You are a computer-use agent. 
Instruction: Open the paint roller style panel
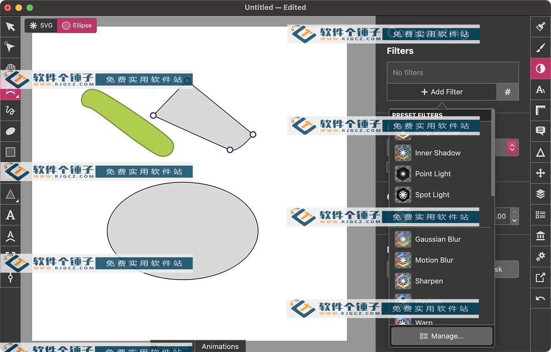pos(540,27)
